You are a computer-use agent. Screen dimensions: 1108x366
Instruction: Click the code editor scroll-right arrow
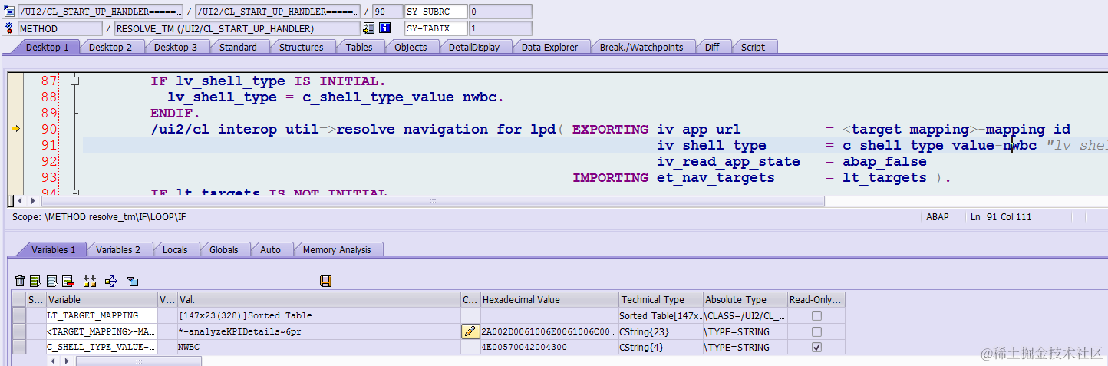tap(32, 201)
